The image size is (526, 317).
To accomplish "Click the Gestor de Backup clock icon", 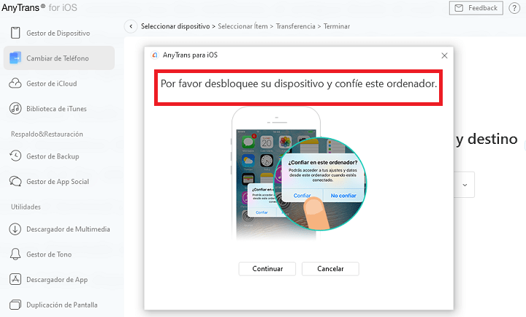I will click(15, 156).
